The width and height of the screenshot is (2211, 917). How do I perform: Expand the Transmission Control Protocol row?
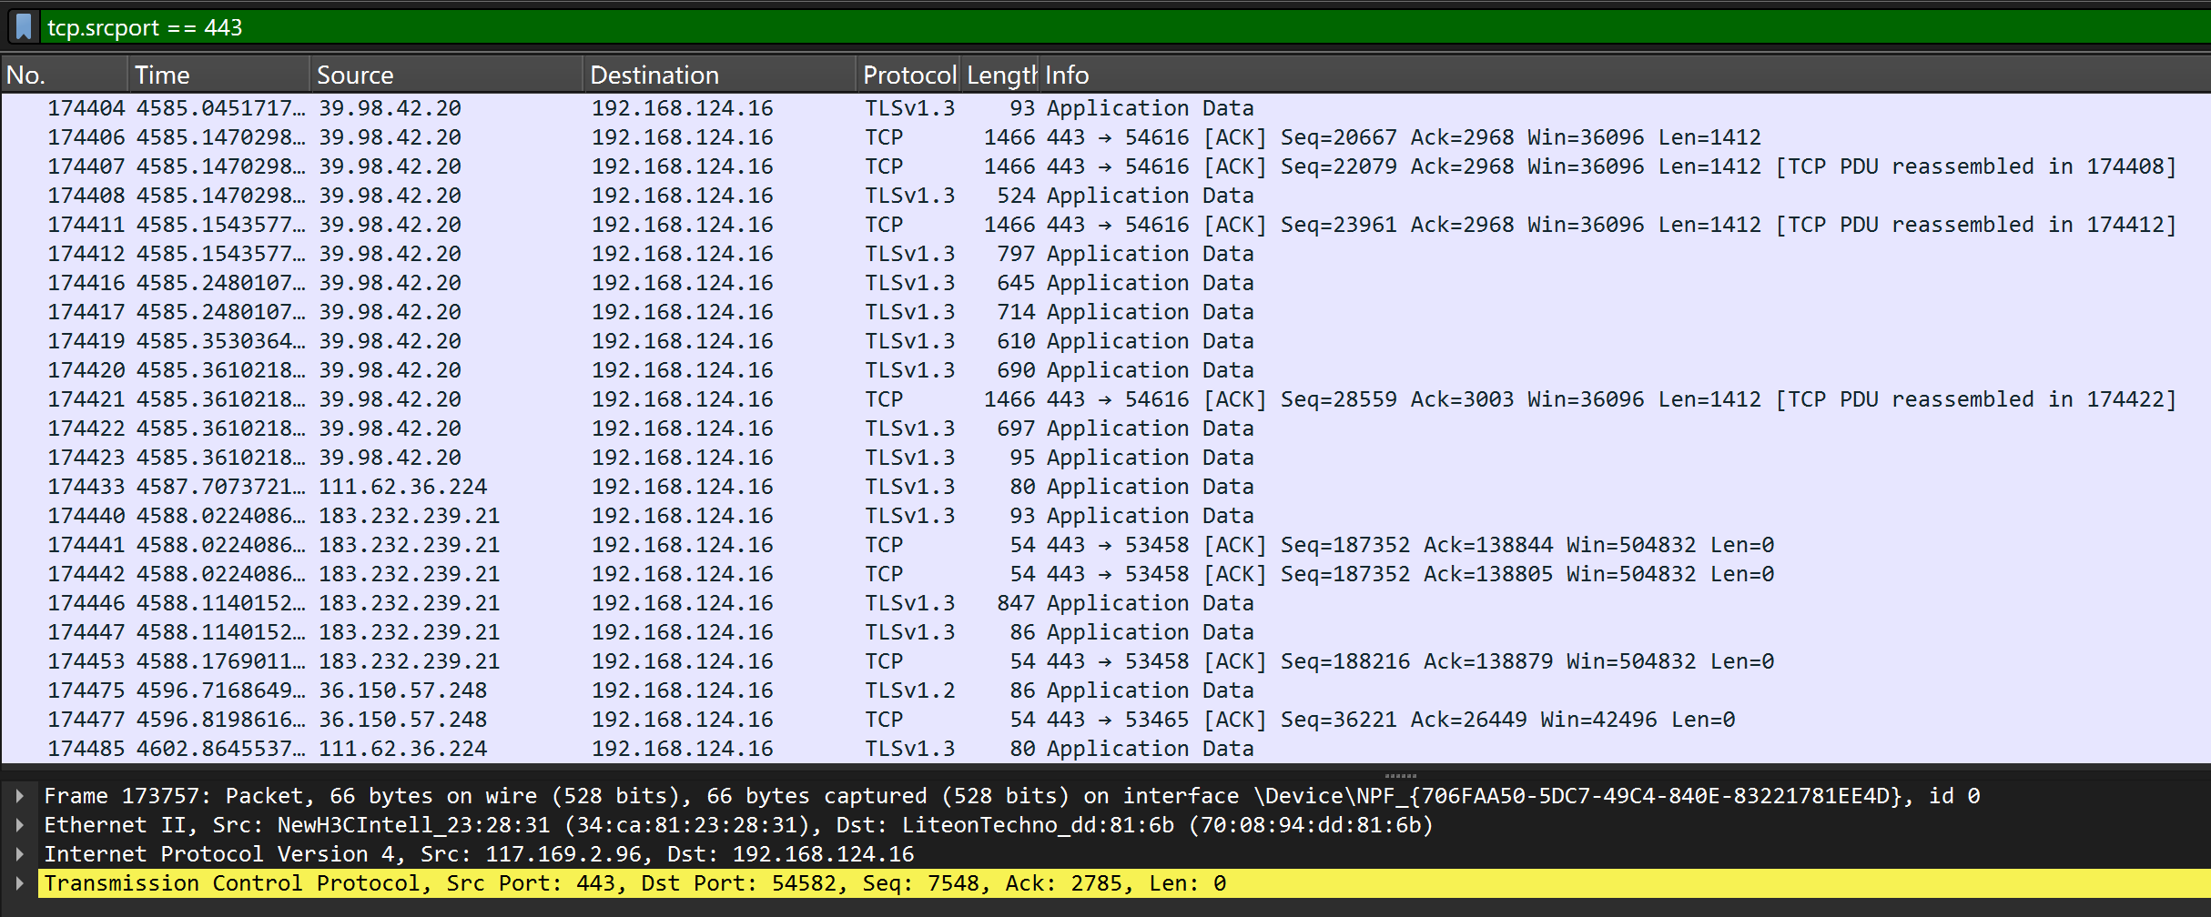[19, 883]
